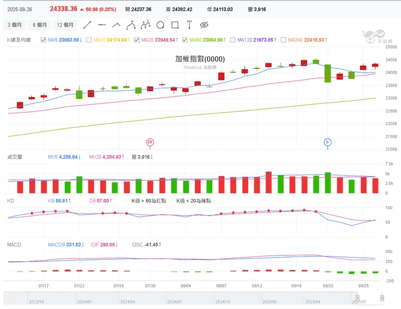Viewport: 401px width, 309px height.
Task: Click the K9 58.81 value
Action: 59,201
